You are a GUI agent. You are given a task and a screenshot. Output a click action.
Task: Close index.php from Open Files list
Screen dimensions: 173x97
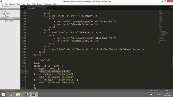click(x=2, y=9)
